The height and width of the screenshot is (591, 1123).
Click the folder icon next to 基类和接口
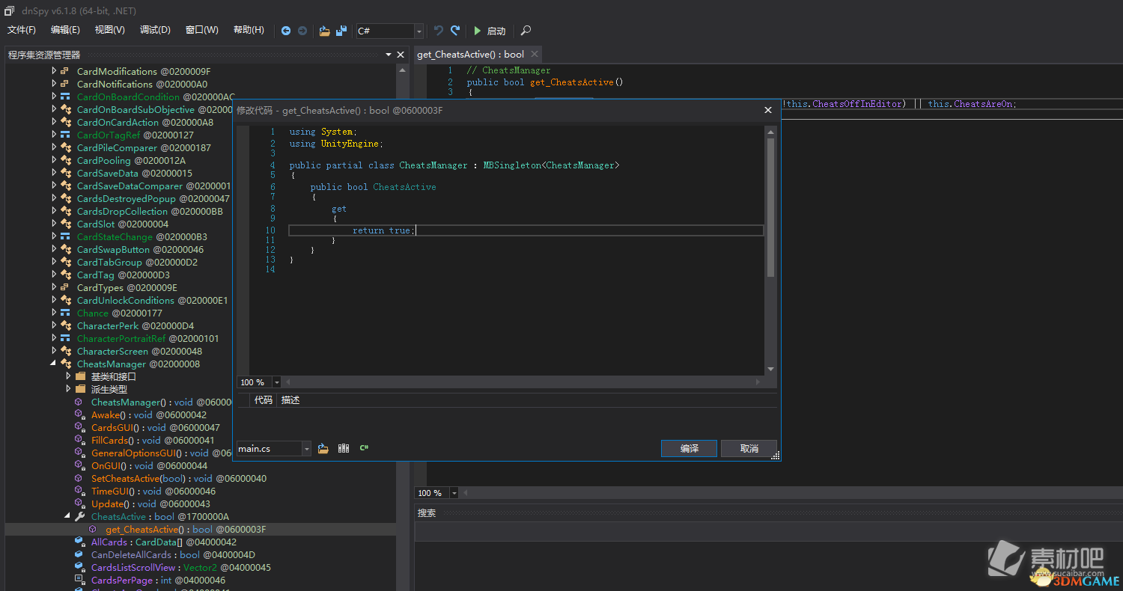coord(80,376)
